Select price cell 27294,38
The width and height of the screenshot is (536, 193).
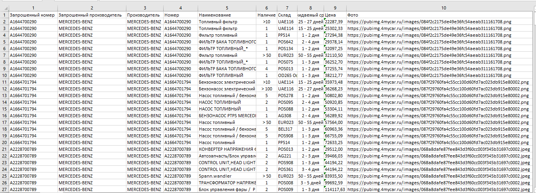[335, 35]
